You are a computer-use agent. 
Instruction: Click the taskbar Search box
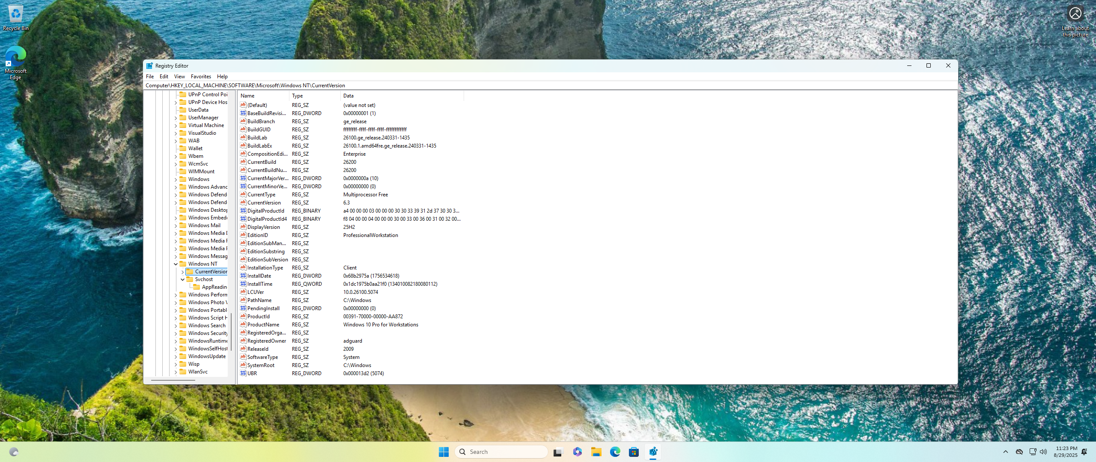tap(501, 452)
